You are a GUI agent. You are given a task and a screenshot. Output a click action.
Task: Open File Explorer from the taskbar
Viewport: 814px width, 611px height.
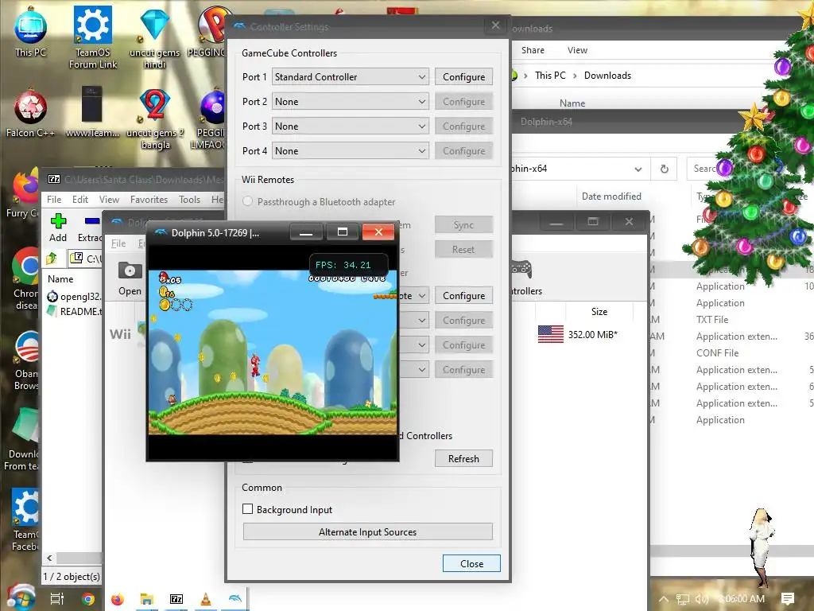coord(146,599)
